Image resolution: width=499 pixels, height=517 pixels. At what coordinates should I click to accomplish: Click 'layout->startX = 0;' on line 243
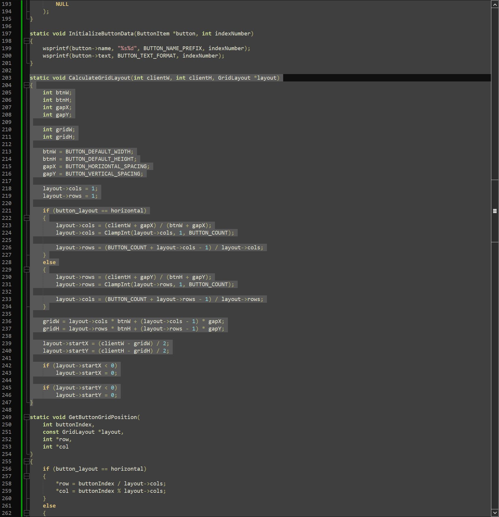pyautogui.click(x=87, y=373)
